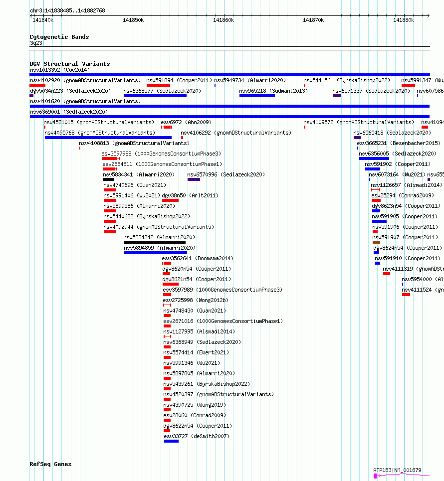Click the blue bar under nsv6356005
The image size is (444, 481).
[x=374, y=159]
